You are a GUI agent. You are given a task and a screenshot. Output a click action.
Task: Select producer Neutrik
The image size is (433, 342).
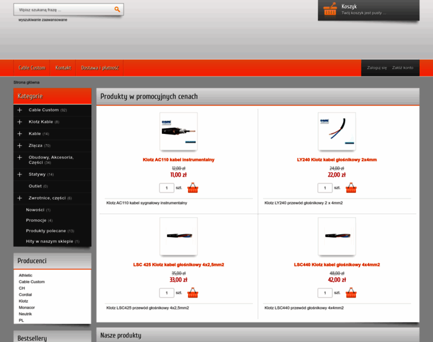click(x=25, y=314)
